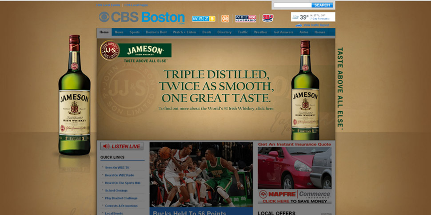Screen dimensions: 431x215
Task: Open the Directory menu
Action: pos(224,32)
